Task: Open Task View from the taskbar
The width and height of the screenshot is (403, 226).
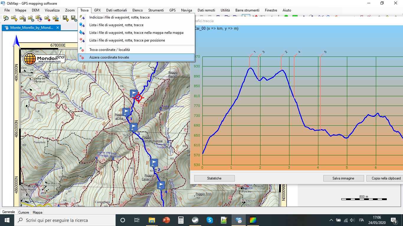Action: point(137,220)
